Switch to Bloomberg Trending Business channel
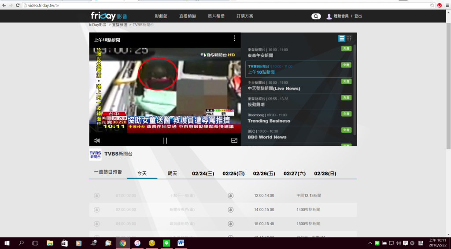Image resolution: width=451 pixels, height=249 pixels. [x=299, y=118]
